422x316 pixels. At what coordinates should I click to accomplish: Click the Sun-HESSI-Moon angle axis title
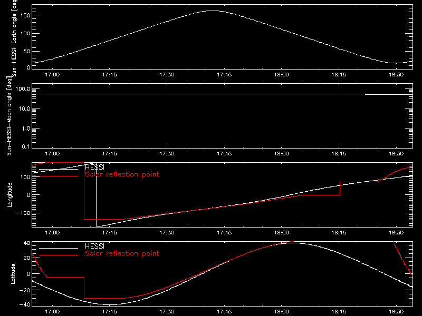pos(9,116)
